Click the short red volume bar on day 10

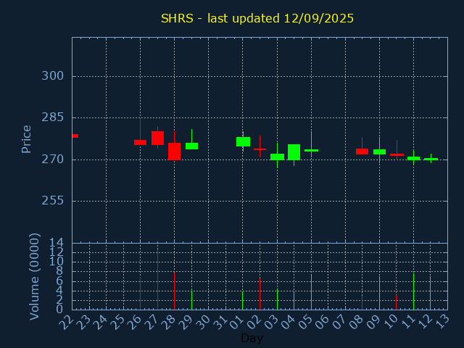[x=397, y=302]
